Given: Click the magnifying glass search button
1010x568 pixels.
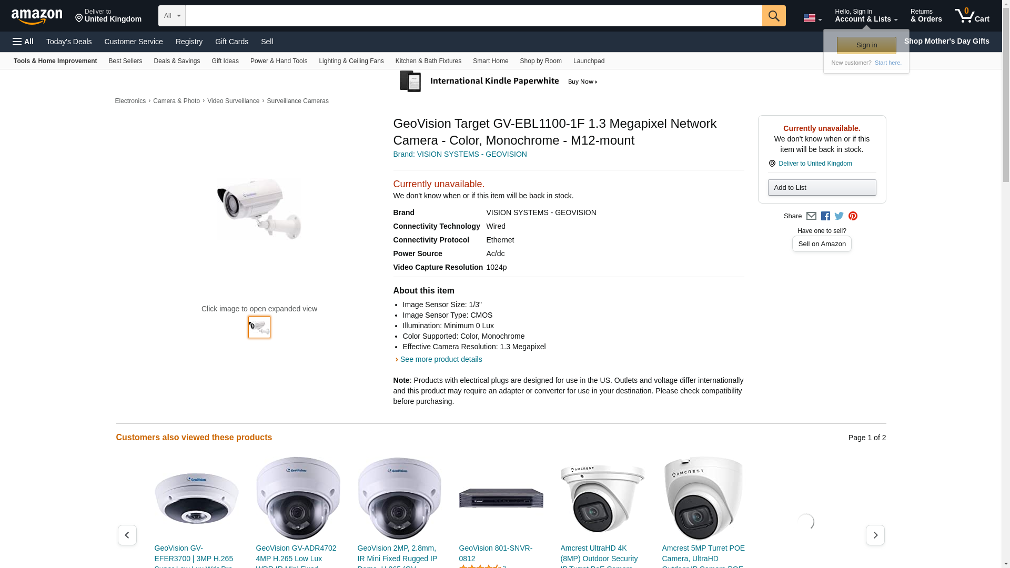Looking at the screenshot, I should [774, 16].
